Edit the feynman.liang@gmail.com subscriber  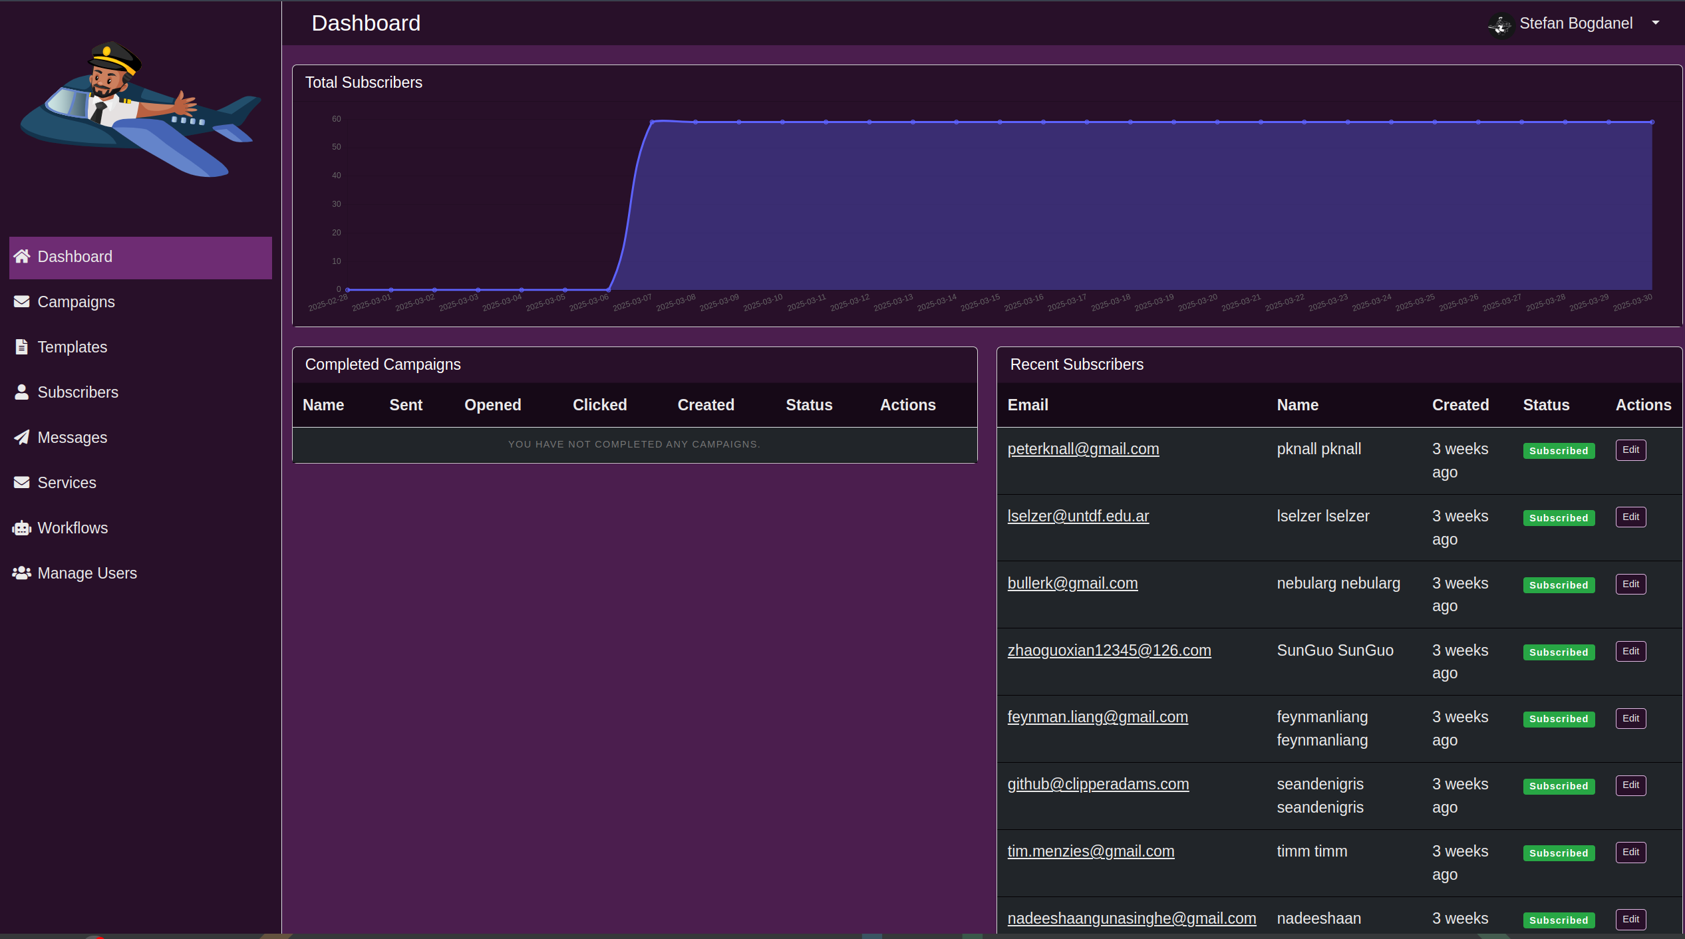pyautogui.click(x=1630, y=719)
